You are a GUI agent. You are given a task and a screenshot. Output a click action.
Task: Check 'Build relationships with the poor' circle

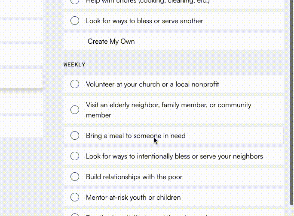[x=75, y=177]
